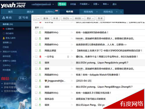The width and height of the screenshot is (145, 109).
Task: Check the 网易云课堂 email checkbox
Action: pos(36,50)
